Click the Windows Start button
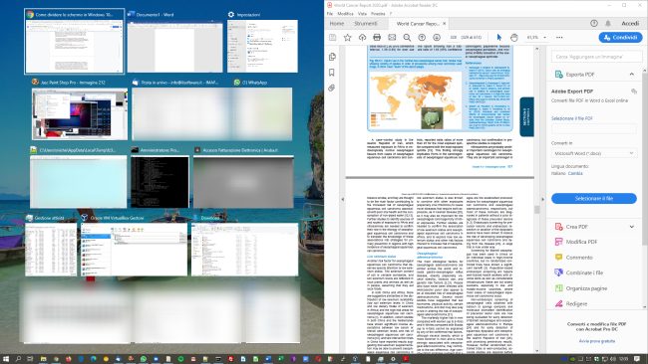This screenshot has height=364, width=648. (x=6, y=359)
